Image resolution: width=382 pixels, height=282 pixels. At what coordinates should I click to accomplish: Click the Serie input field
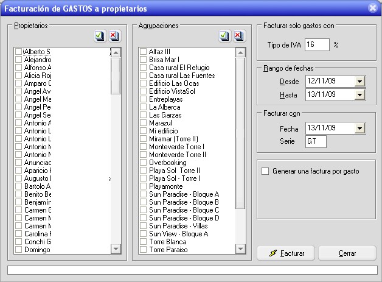pos(316,141)
